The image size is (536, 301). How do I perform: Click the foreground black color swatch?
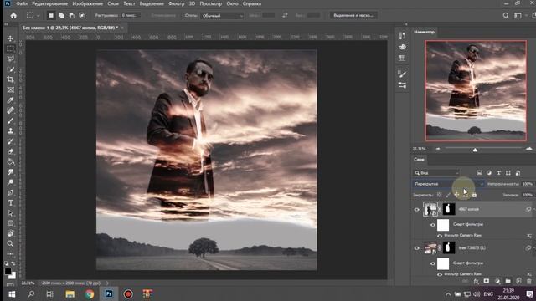8,271
